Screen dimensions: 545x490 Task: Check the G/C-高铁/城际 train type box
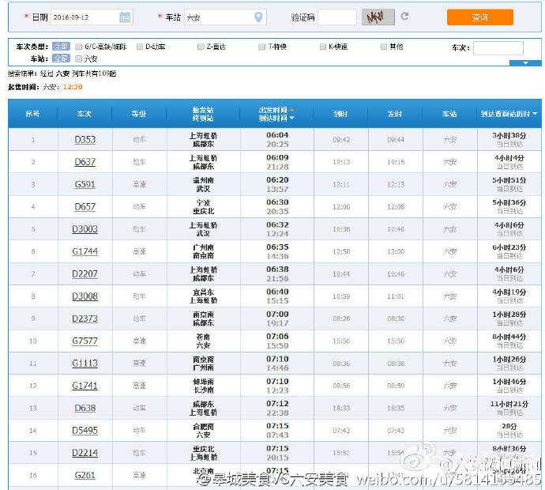[x=78, y=47]
